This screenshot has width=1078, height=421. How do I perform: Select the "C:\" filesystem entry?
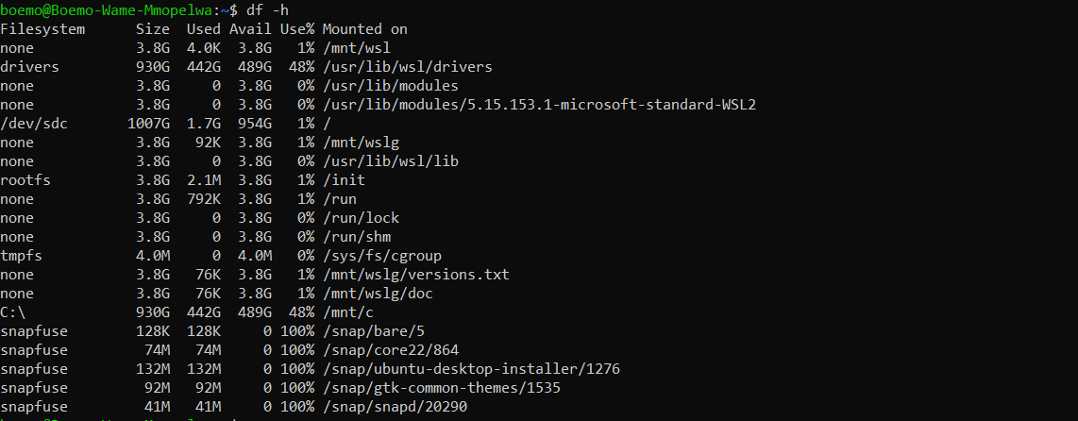[x=14, y=312]
